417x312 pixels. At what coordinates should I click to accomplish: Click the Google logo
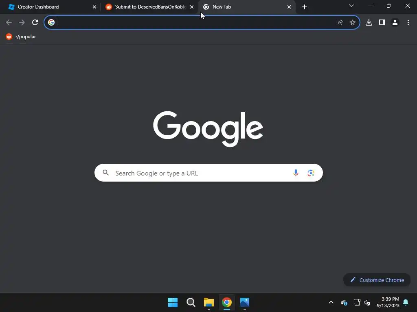[x=208, y=129]
